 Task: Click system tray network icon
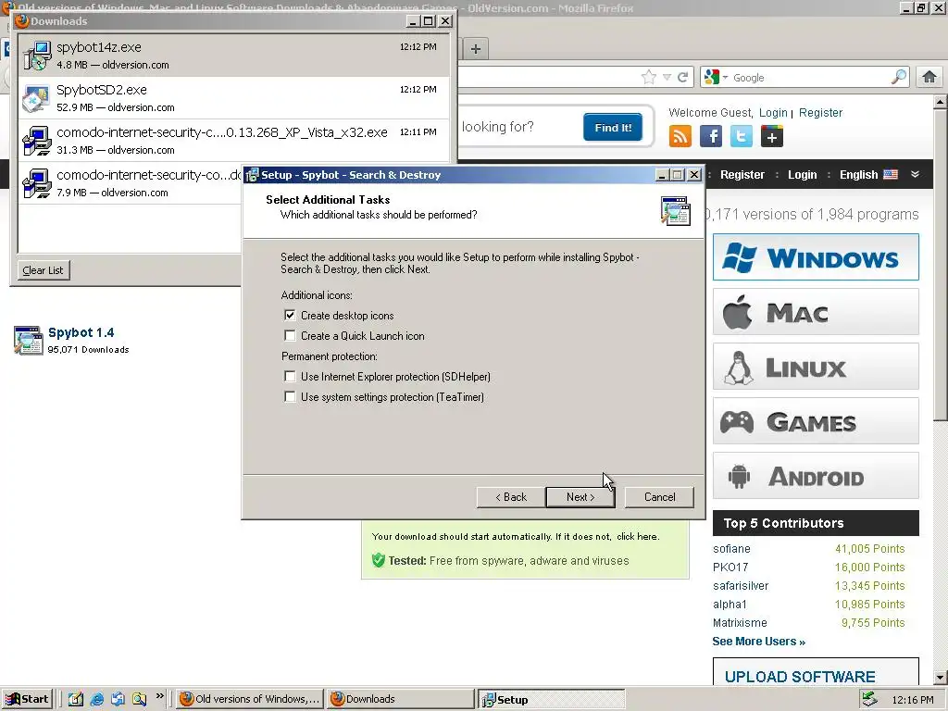[x=869, y=699]
